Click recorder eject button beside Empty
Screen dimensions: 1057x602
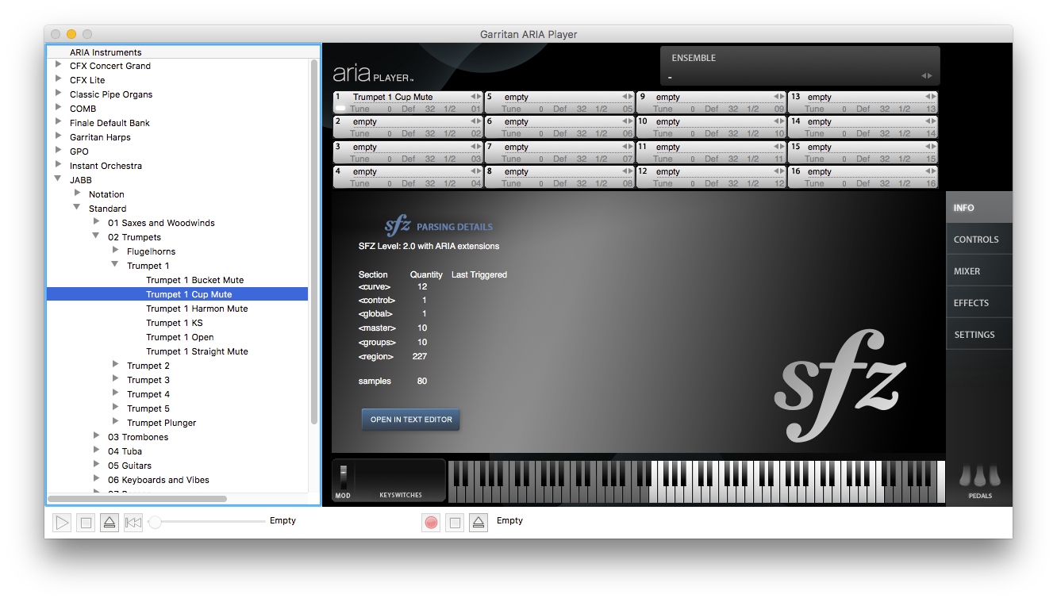478,523
